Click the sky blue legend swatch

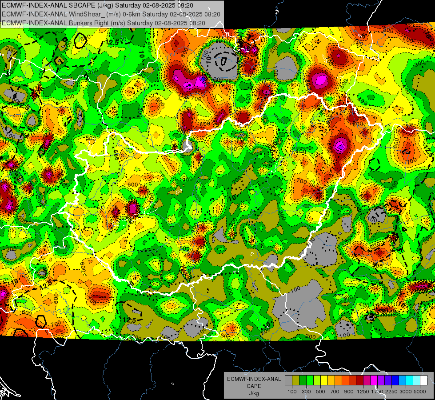(403, 380)
